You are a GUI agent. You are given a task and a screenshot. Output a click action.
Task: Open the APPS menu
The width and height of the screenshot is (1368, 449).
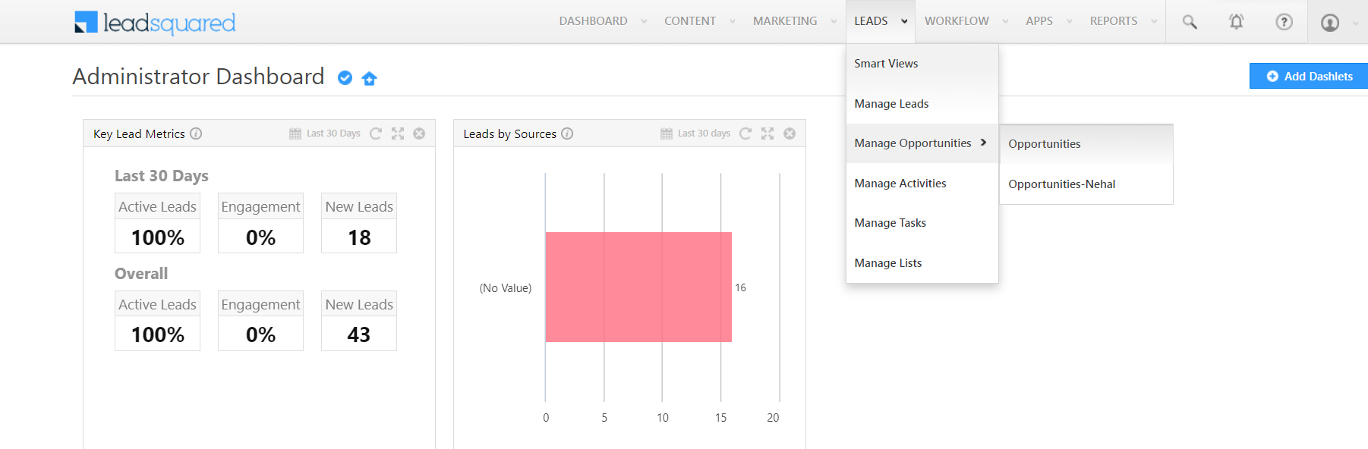[x=1039, y=21]
